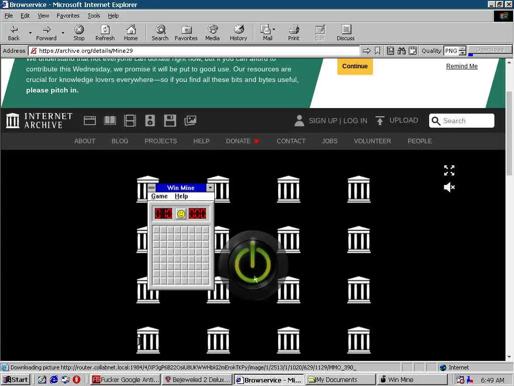The height and width of the screenshot is (386, 514).
Task: Click the address bar URL field
Action: (194, 51)
